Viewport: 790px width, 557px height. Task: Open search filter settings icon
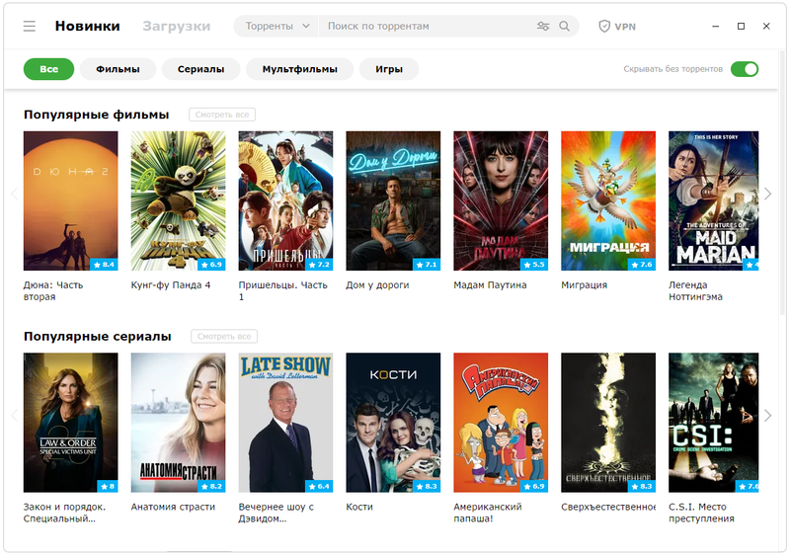click(542, 27)
